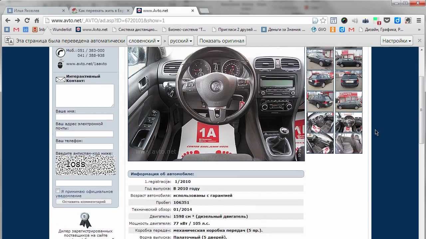Close the Илья Яковлев tab
This screenshot has width=426, height=239.
click(x=63, y=11)
